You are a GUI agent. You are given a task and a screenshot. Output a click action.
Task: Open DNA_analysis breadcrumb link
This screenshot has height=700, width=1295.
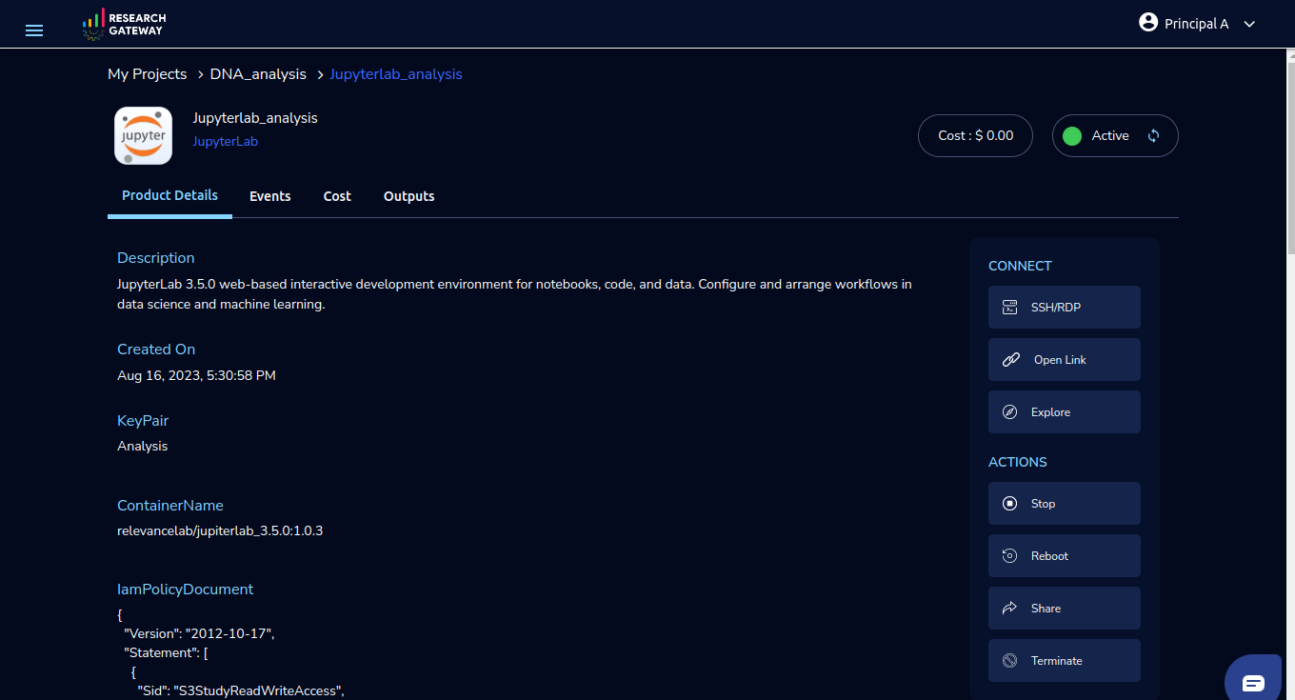tap(258, 74)
